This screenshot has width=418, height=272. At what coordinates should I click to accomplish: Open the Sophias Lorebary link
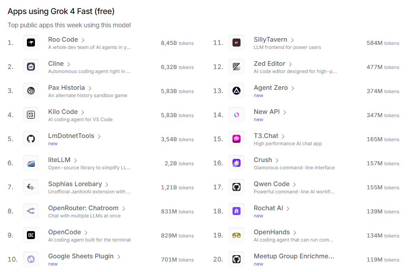tap(75, 184)
